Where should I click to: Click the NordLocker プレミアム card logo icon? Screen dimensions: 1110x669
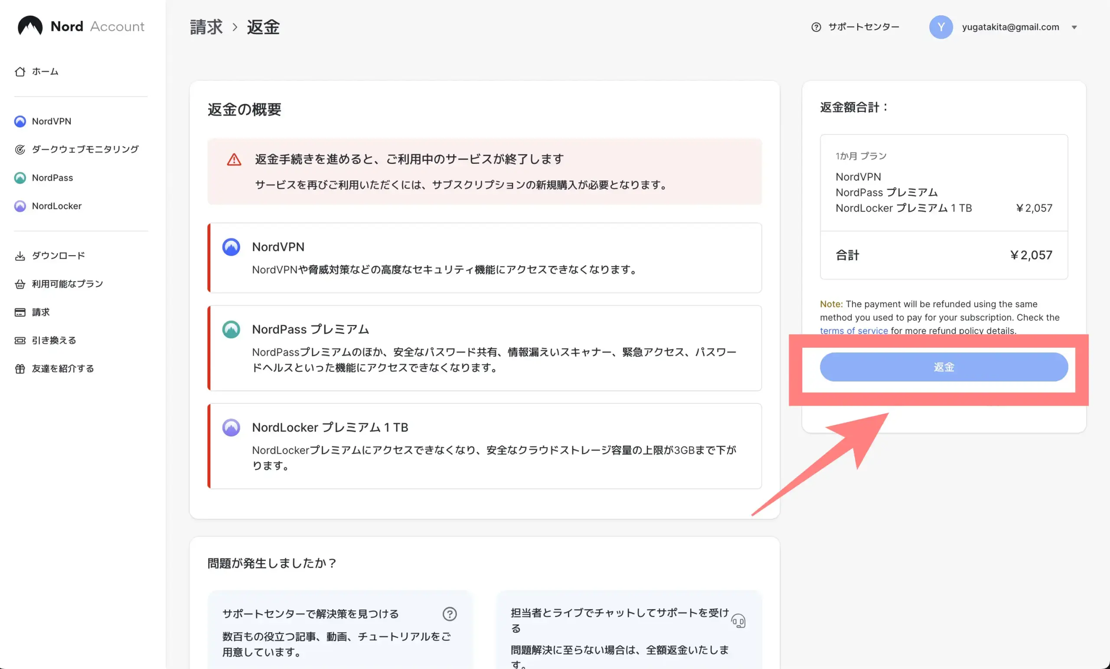click(x=231, y=428)
